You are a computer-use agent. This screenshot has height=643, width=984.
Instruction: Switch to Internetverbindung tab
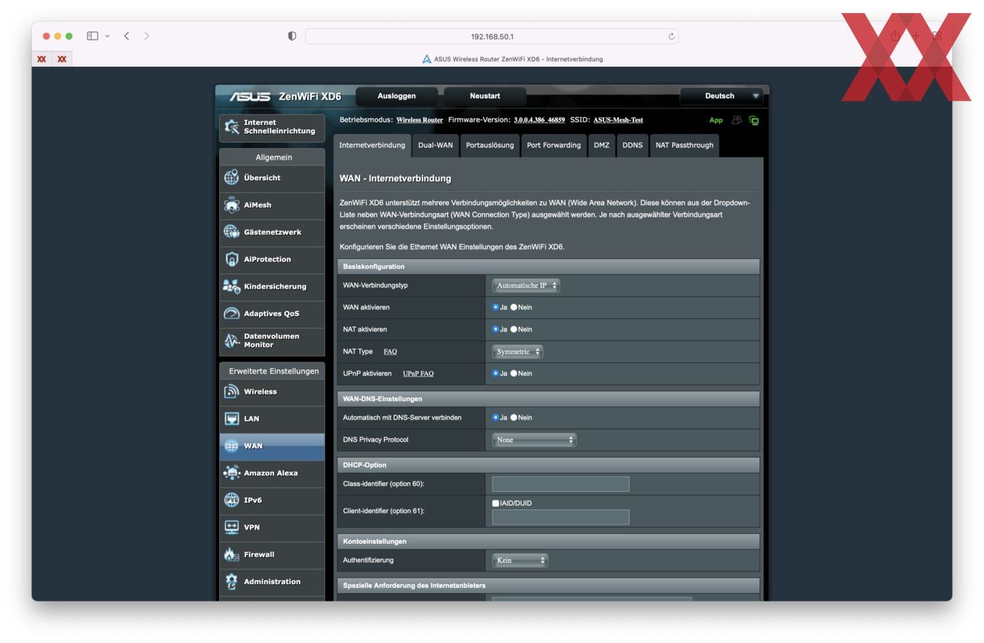click(372, 145)
